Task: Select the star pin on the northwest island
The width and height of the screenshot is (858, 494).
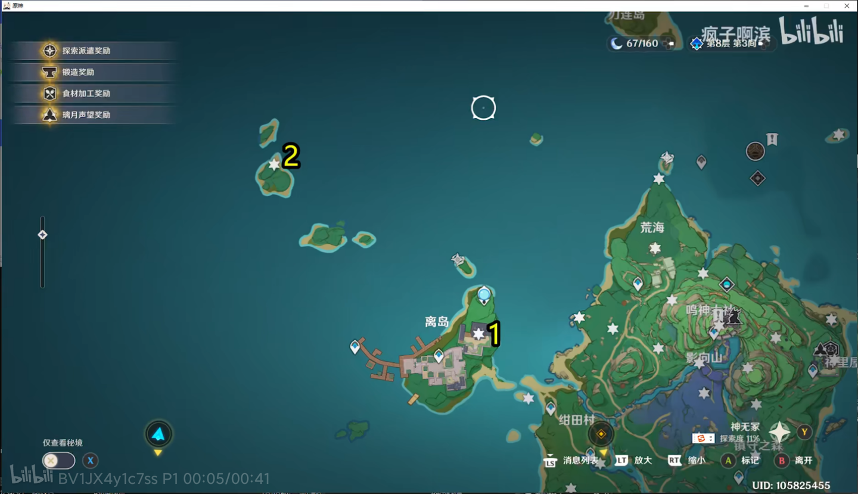Action: 274,164
